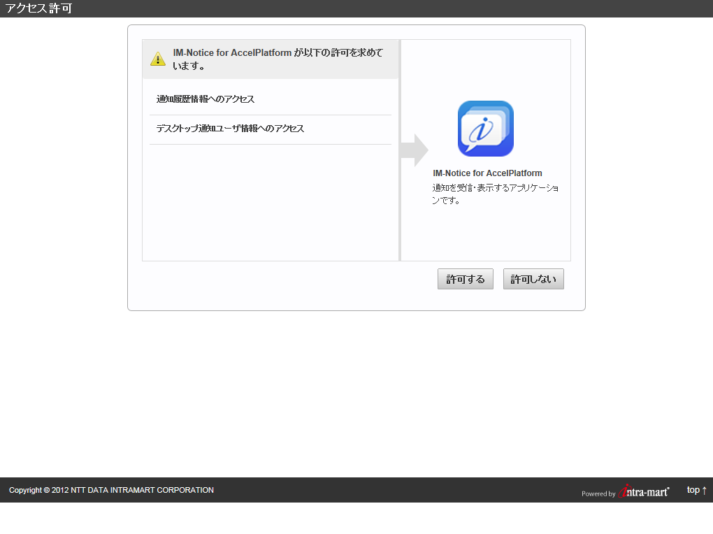The height and width of the screenshot is (534, 713).
Task: Click the Powered by text in footer
Action: coord(598,493)
